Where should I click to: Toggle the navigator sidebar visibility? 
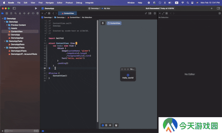coord(14,8)
